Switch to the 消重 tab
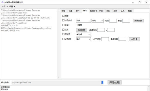 pyautogui.click(x=71, y=11)
